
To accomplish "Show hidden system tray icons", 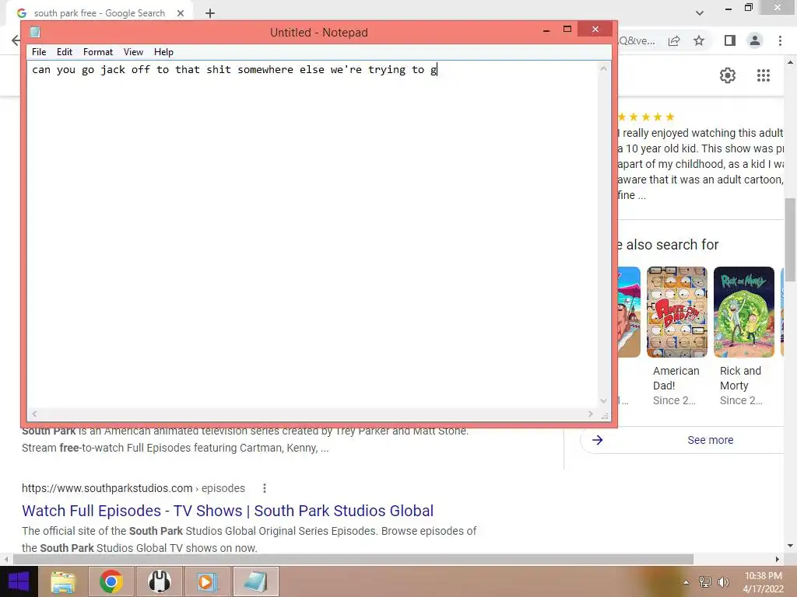I will click(686, 582).
